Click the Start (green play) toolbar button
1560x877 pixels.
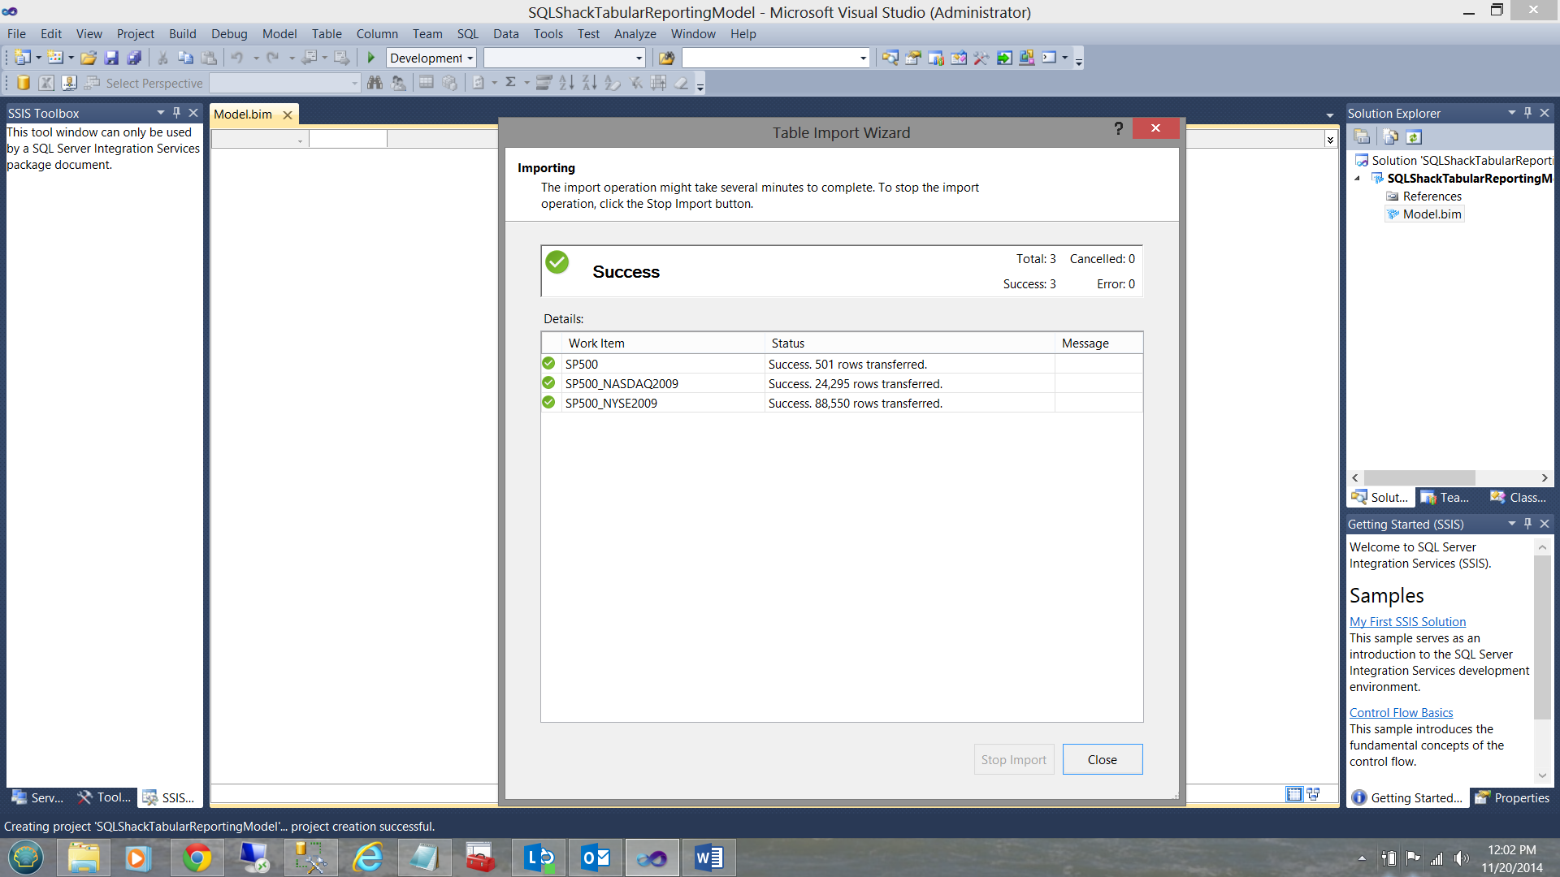coord(371,58)
